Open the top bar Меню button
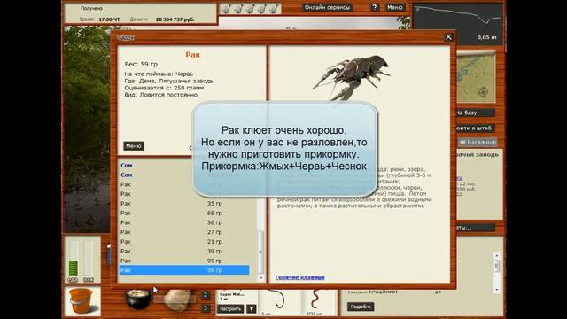The height and width of the screenshot is (319, 567). click(x=394, y=7)
